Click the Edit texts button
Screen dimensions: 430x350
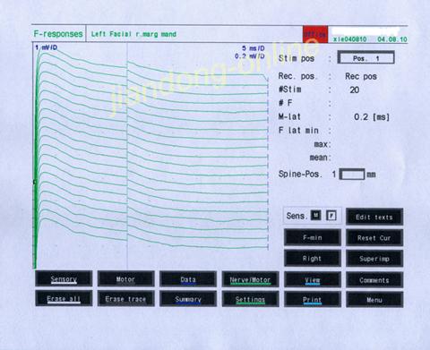pyautogui.click(x=374, y=217)
